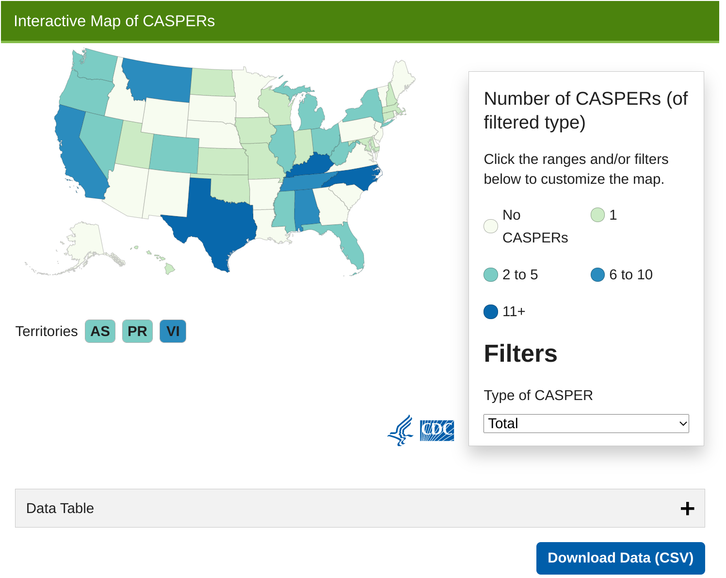
Task: Toggle the 11+ range filter
Action: 490,311
